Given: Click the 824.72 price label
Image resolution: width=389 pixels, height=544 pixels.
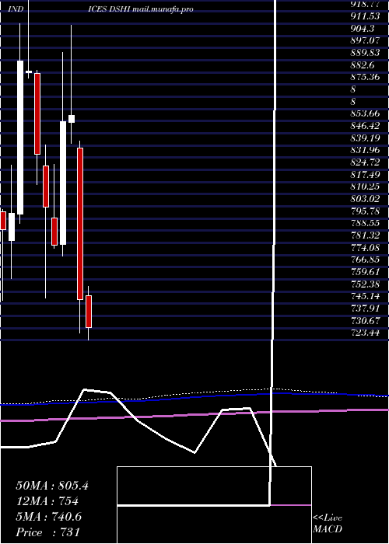Looking at the screenshot, I should tap(365, 162).
